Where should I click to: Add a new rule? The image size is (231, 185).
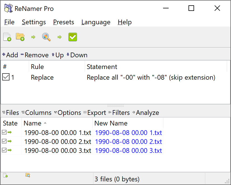pos(10,55)
